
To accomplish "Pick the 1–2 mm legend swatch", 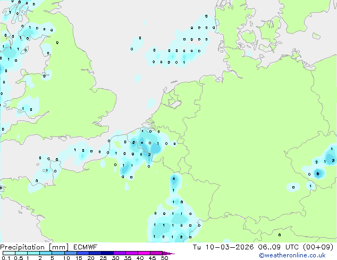I will point(33,253).
